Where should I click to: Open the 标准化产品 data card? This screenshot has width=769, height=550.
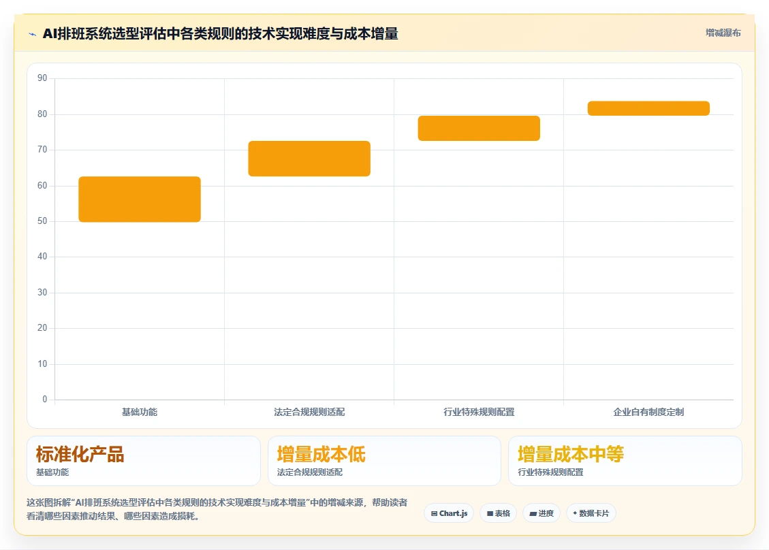pyautogui.click(x=144, y=461)
